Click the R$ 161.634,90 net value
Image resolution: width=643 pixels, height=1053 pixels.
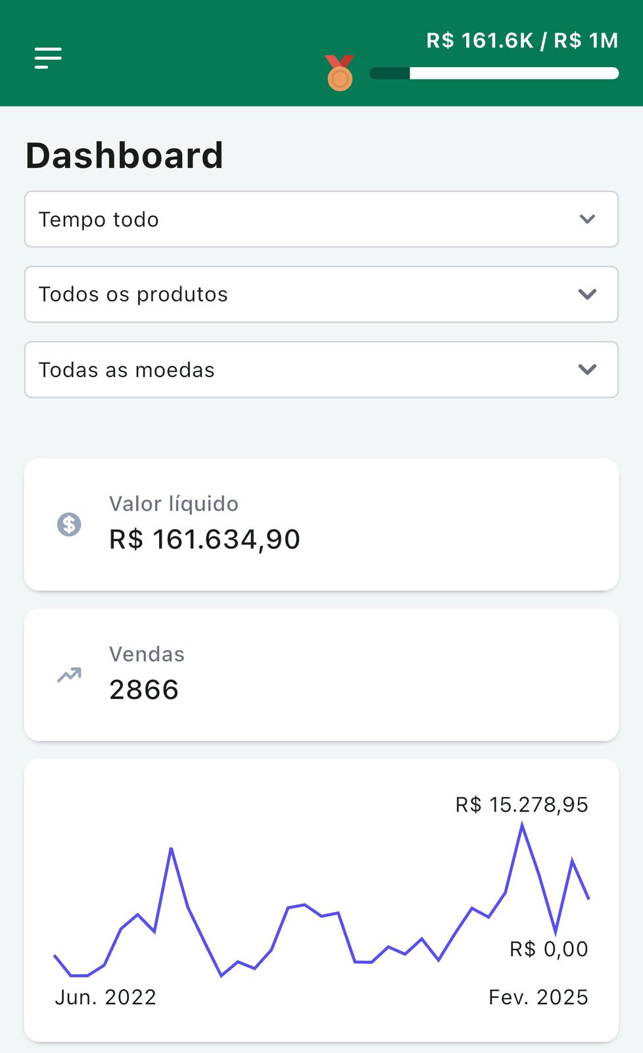pyautogui.click(x=204, y=540)
